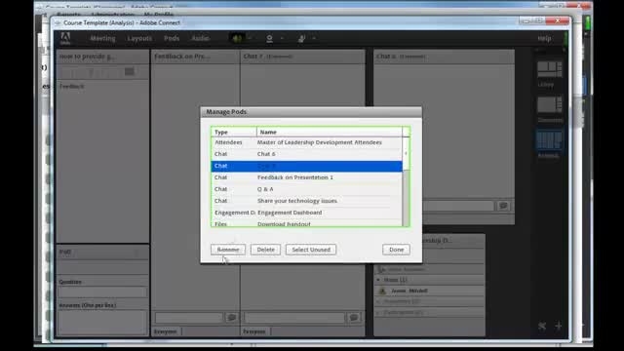Open speaker options dropdown arrow
624x351 pixels.
tap(250, 39)
